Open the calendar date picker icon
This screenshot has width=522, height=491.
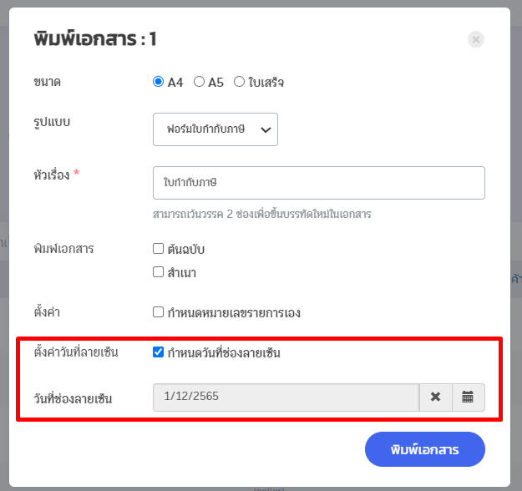(x=468, y=397)
